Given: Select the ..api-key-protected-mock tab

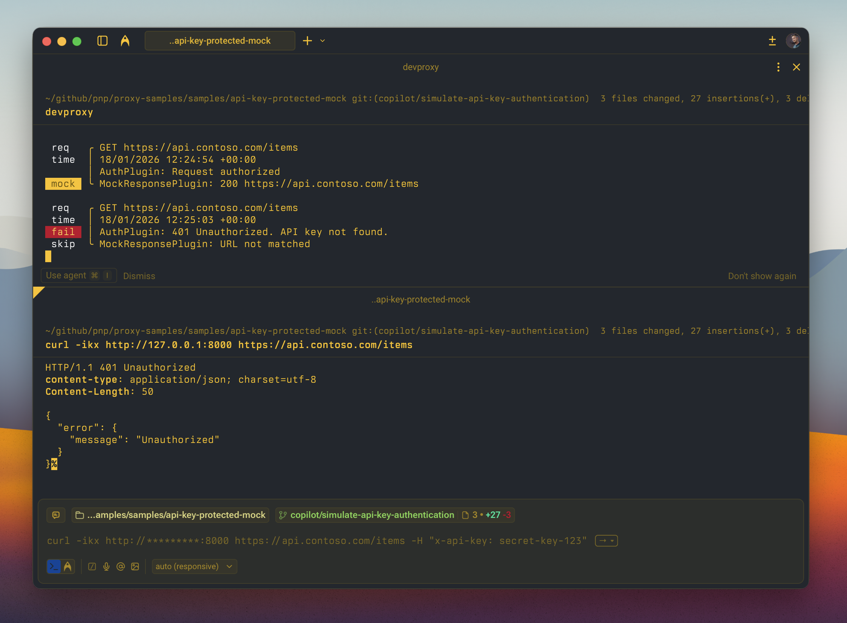Looking at the screenshot, I should coord(220,40).
